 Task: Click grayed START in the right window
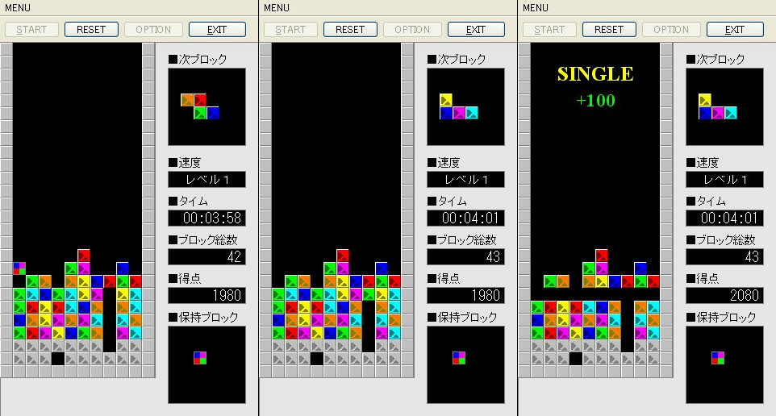coord(549,30)
